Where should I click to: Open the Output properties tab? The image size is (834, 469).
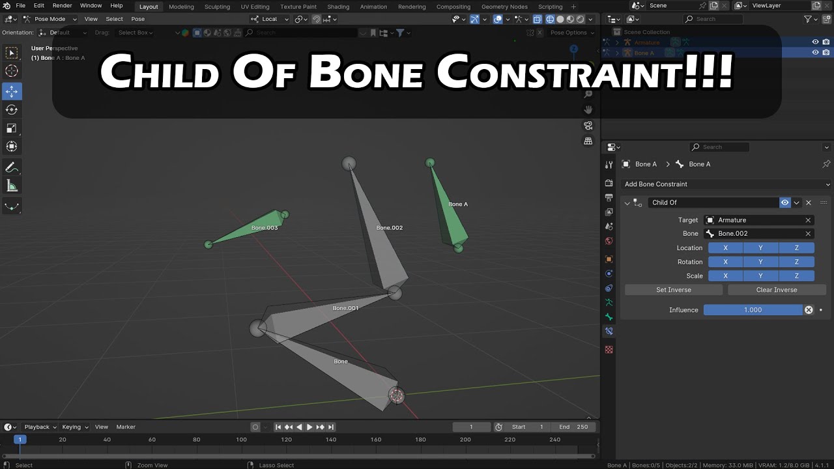pos(609,197)
